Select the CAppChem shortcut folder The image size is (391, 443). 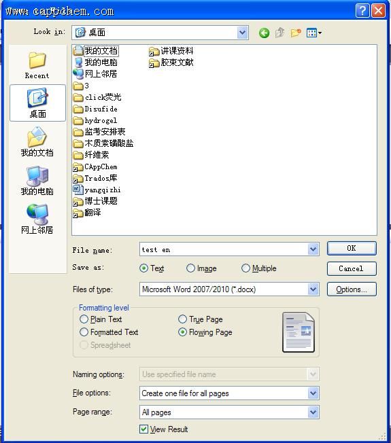coord(95,166)
